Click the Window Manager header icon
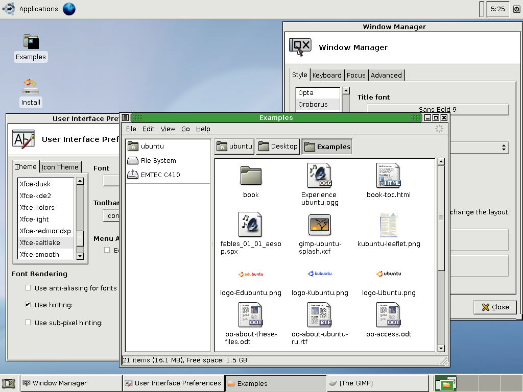The width and height of the screenshot is (523, 392). point(300,47)
